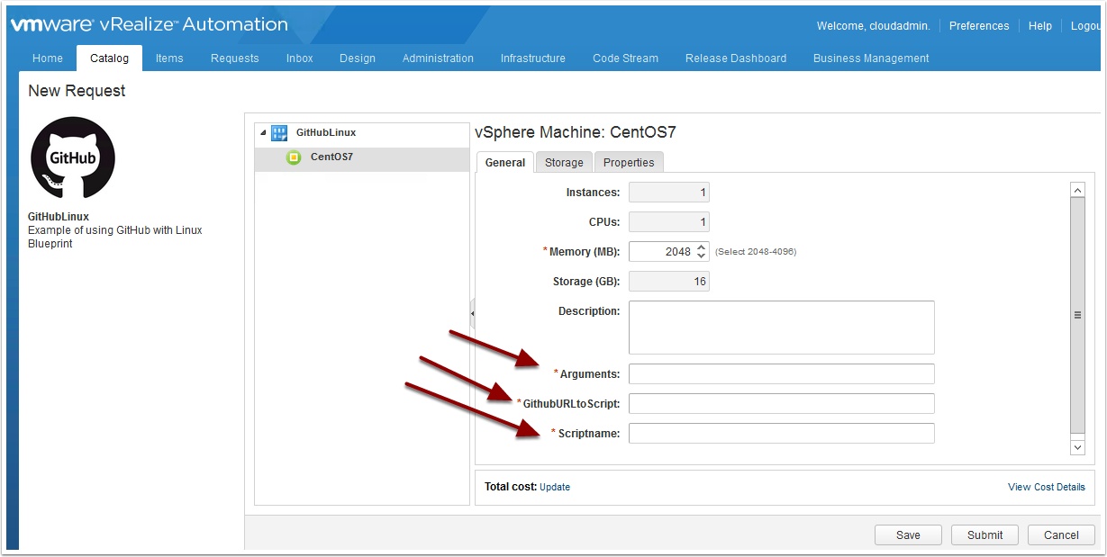
Task: Open the Inbox tab
Action: coord(300,58)
